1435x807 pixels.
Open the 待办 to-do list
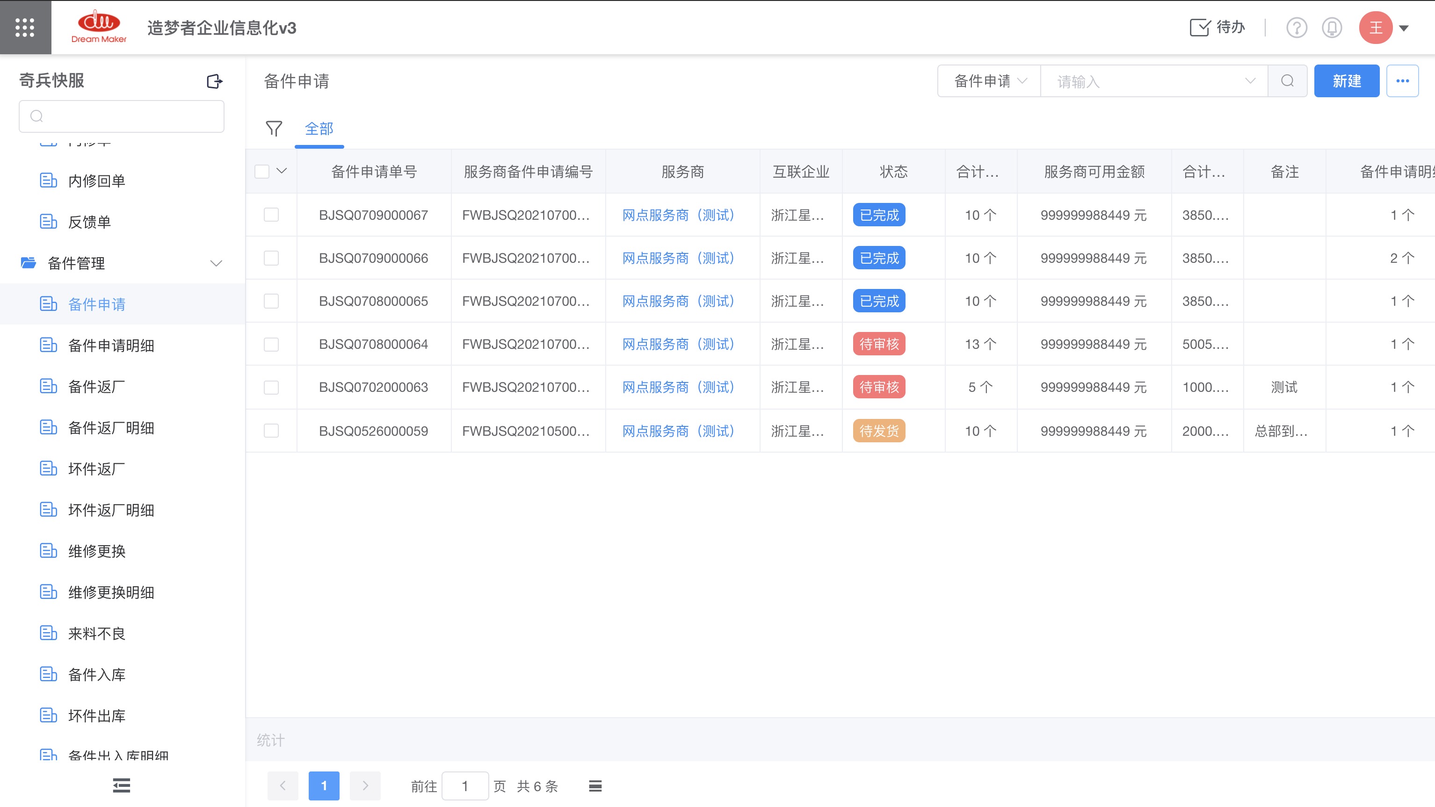[x=1217, y=27]
